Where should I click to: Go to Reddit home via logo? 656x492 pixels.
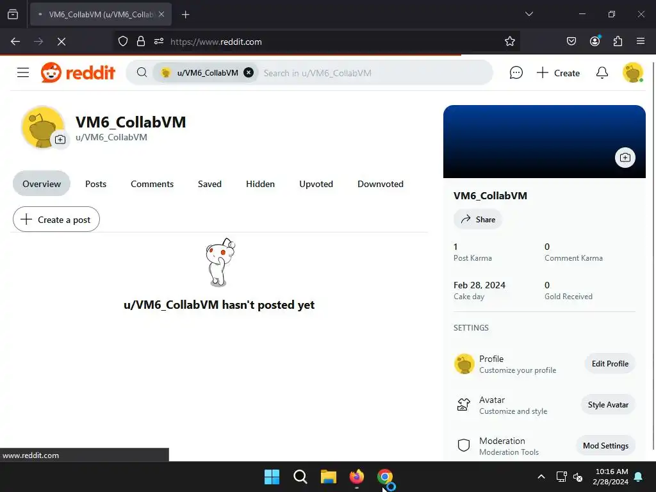(x=78, y=73)
